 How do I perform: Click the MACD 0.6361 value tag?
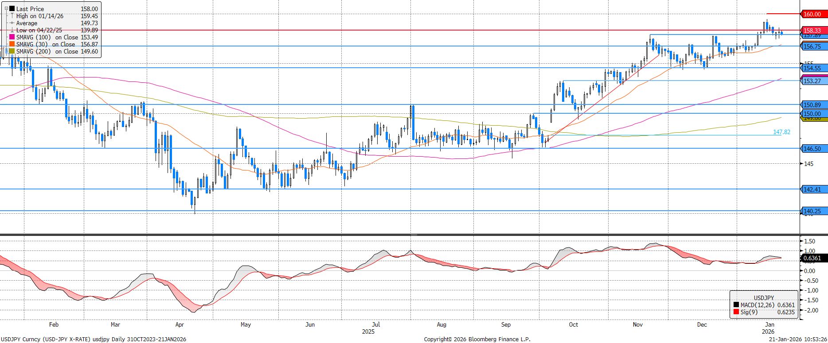tap(812, 258)
